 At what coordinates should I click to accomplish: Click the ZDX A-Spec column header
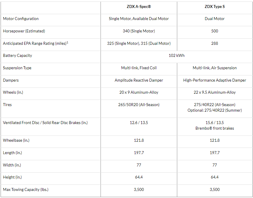click(x=139, y=6)
